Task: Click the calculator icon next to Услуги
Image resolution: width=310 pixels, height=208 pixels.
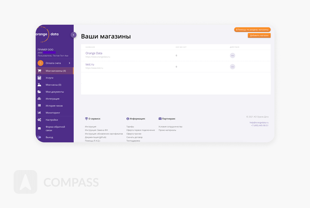Action: point(39,78)
